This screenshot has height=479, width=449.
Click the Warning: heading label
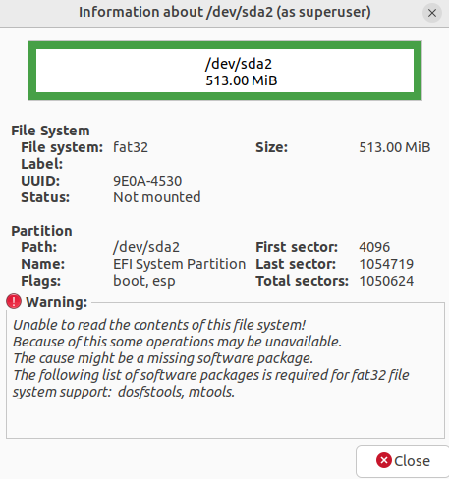pos(57,302)
